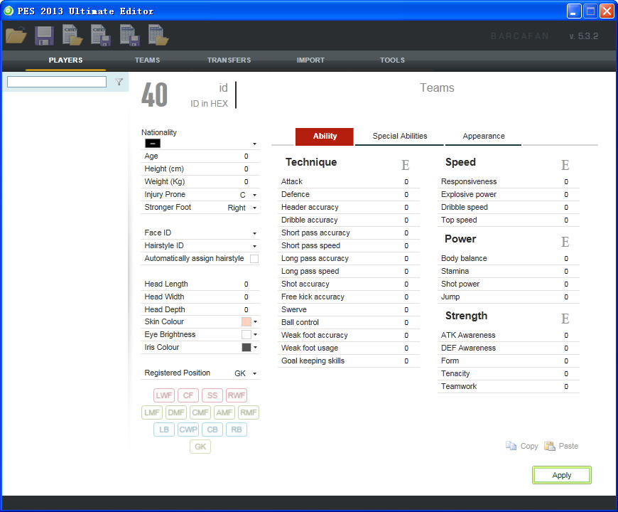
Task: Click the document with floppy save icon
Action: click(100, 35)
